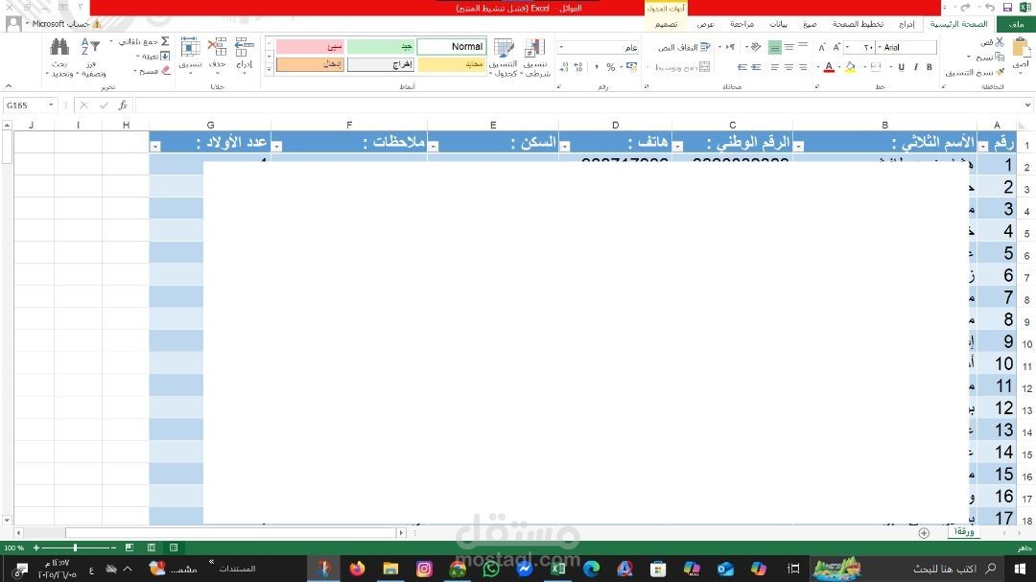
Task: Click the yellow fill color bucket
Action: [x=850, y=67]
